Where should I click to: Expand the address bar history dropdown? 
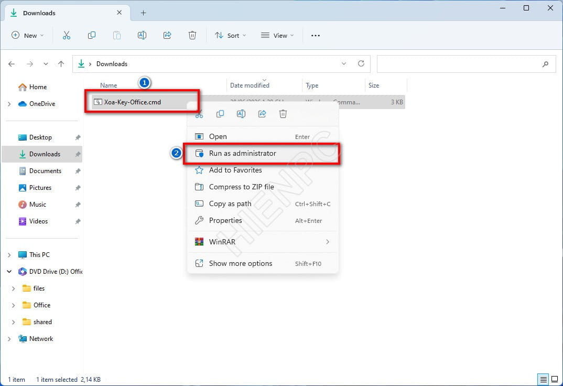(x=343, y=63)
